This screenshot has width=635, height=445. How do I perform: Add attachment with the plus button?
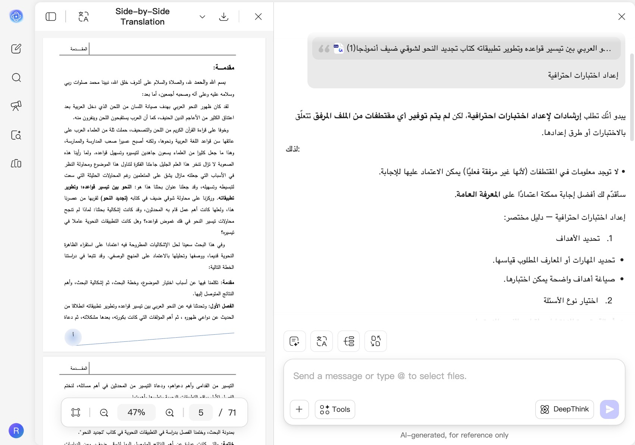299,409
